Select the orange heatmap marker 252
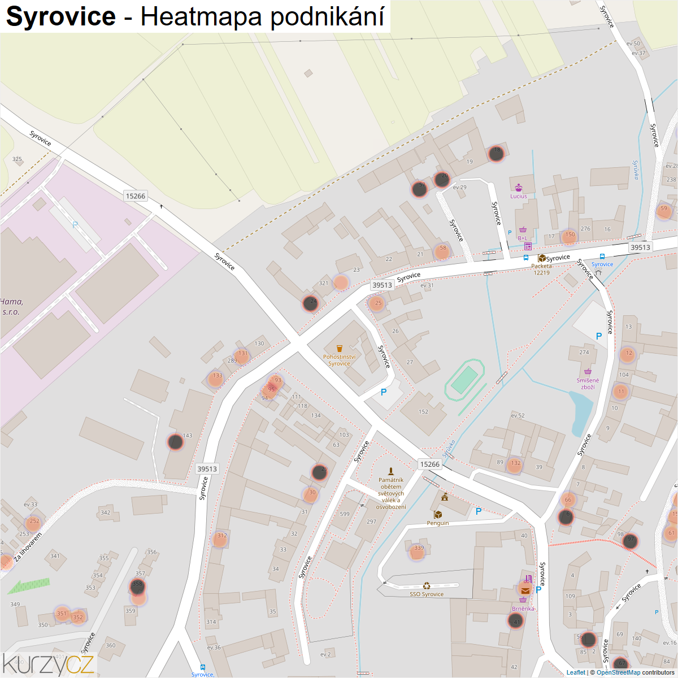The height and width of the screenshot is (678, 678). point(33,524)
